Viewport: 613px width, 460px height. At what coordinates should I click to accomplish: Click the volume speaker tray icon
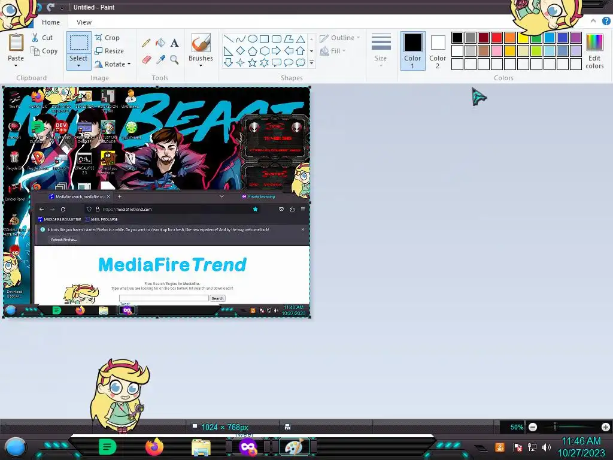(x=547, y=447)
